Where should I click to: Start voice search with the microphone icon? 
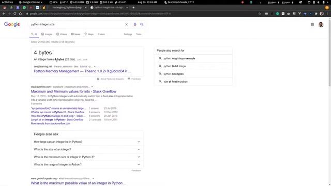tap(134, 24)
